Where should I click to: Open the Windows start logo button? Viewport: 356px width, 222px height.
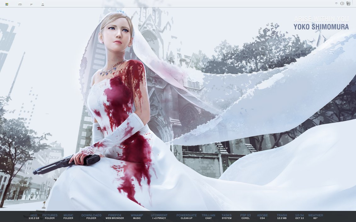(x=7, y=4)
